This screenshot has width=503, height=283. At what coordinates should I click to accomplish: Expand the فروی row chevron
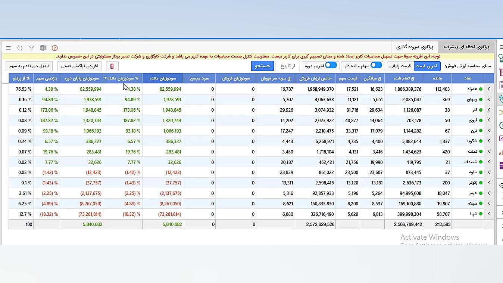coord(489,121)
